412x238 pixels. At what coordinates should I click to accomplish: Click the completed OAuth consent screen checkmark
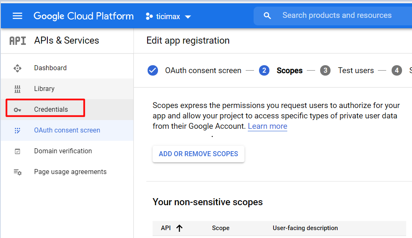click(153, 70)
